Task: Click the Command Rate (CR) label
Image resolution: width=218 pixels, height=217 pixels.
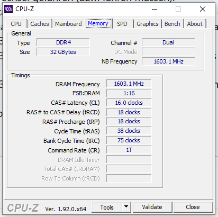Action: pos(74,150)
